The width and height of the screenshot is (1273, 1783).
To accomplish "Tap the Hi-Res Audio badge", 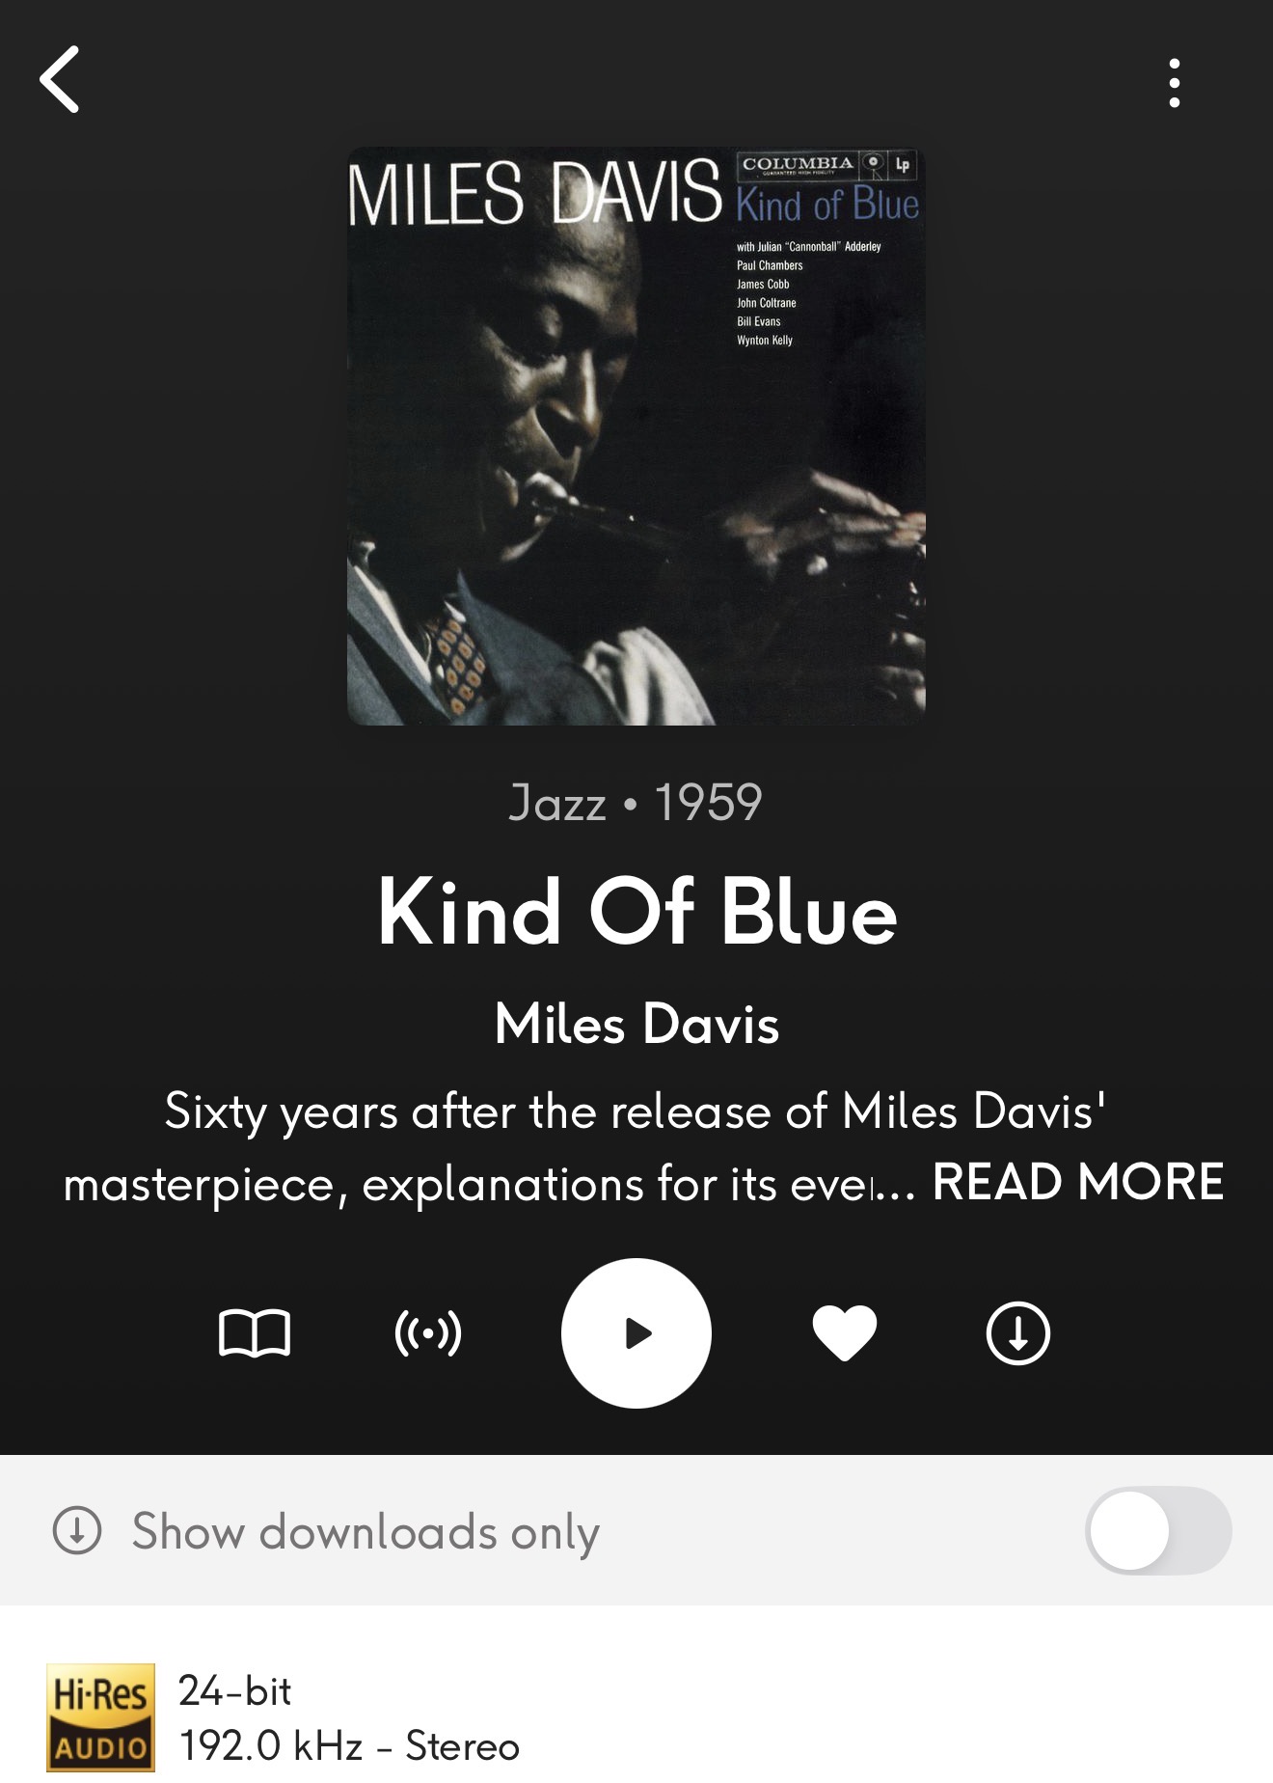I will point(100,1717).
